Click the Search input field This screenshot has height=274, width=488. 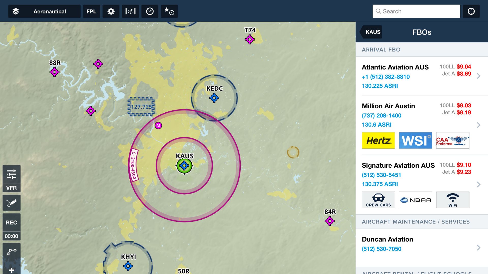(416, 11)
